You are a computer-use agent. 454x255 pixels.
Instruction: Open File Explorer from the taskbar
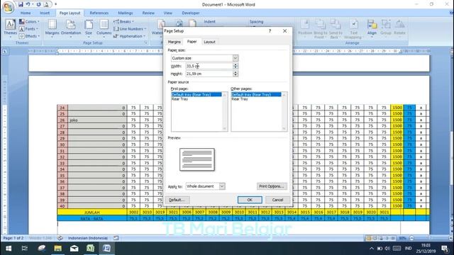pyautogui.click(x=57, y=249)
